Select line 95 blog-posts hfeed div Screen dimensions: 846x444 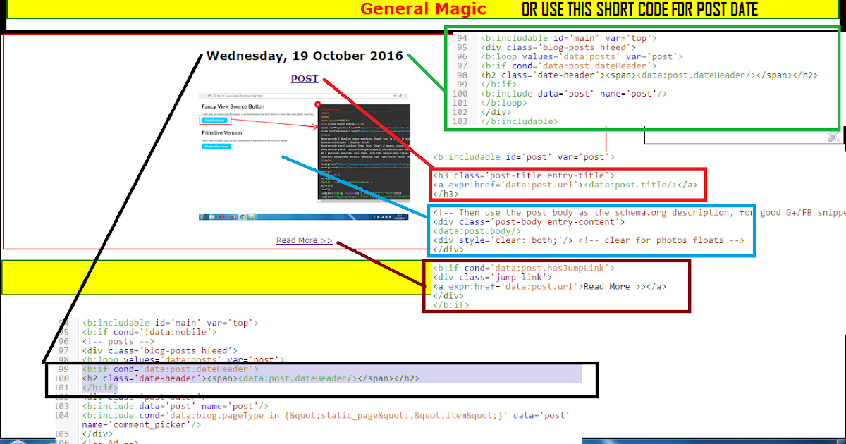coord(558,47)
